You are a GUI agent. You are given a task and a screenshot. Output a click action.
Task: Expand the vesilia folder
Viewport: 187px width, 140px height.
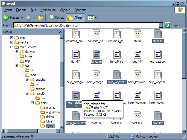pyautogui.click(x=11, y=42)
